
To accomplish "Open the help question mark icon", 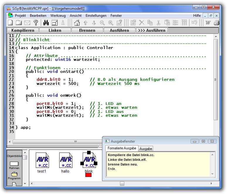I will pos(36,23).
